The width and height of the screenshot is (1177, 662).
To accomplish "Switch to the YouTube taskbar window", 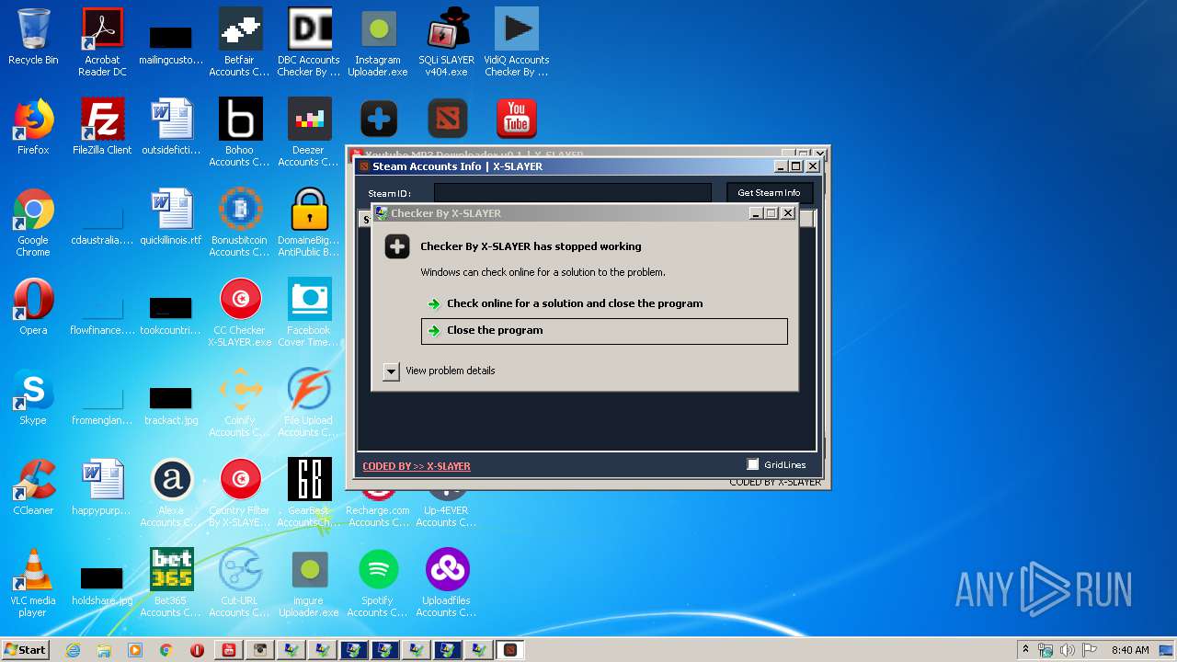I will [228, 650].
